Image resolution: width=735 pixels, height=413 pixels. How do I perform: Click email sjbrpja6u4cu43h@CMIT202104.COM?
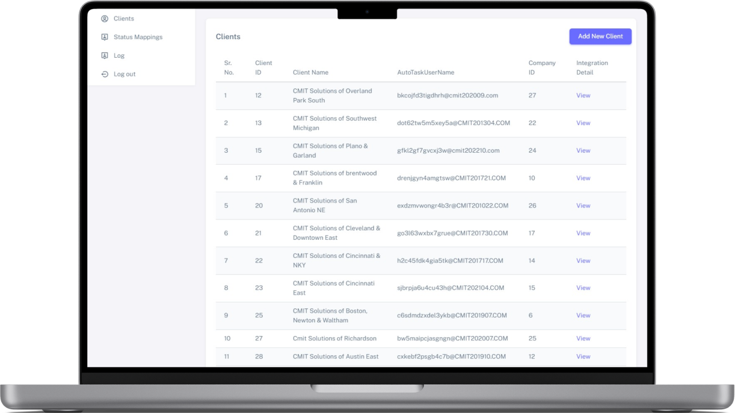coord(451,288)
